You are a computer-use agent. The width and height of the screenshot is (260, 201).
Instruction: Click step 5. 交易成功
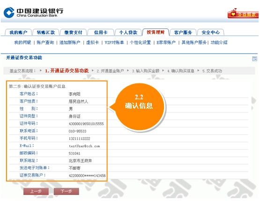pos(212,71)
